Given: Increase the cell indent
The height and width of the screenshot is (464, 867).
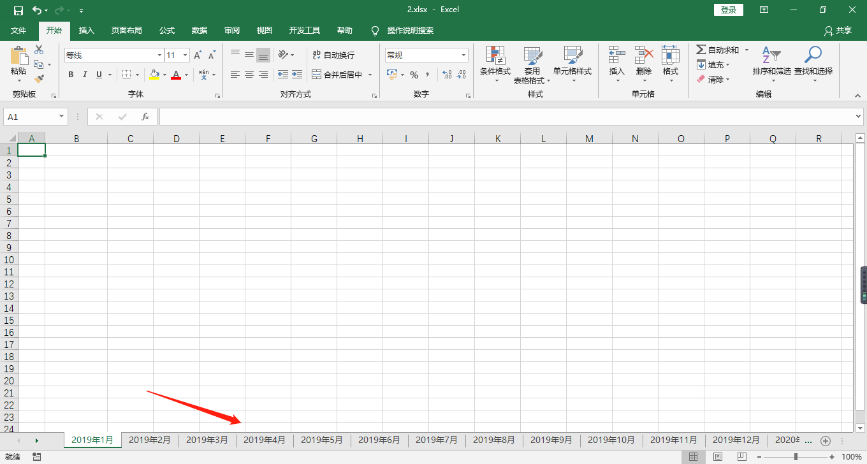Looking at the screenshot, I should pos(297,75).
